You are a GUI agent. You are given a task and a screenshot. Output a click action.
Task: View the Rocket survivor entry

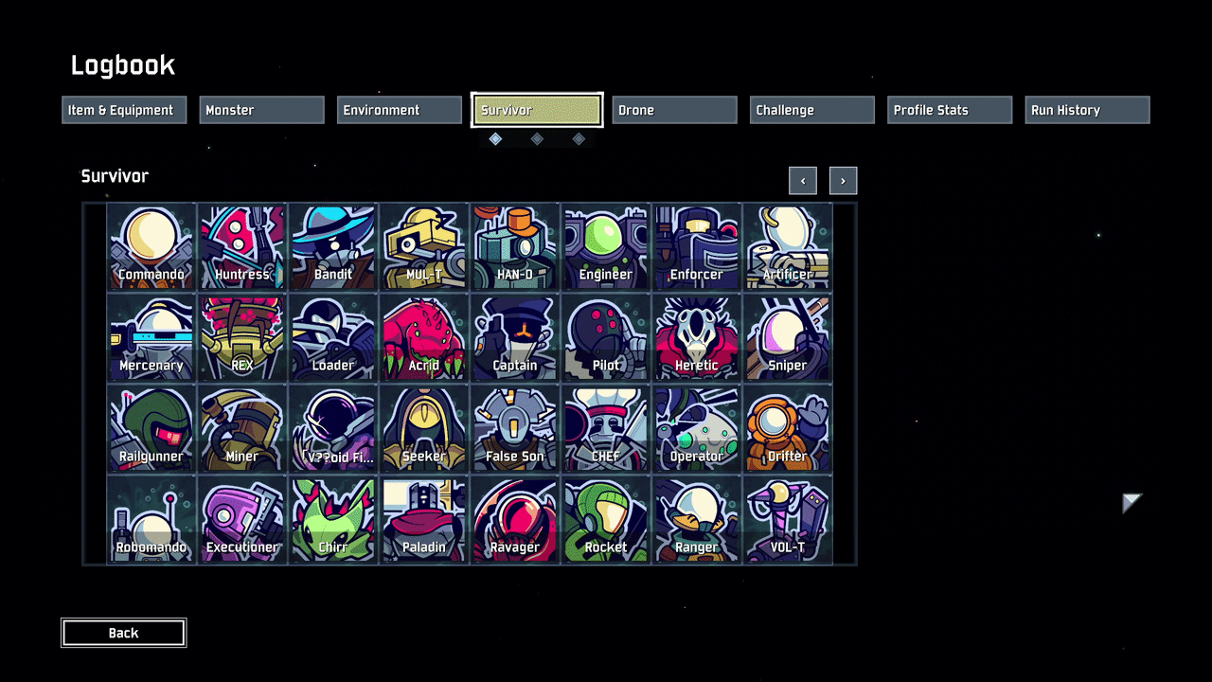pyautogui.click(x=606, y=519)
